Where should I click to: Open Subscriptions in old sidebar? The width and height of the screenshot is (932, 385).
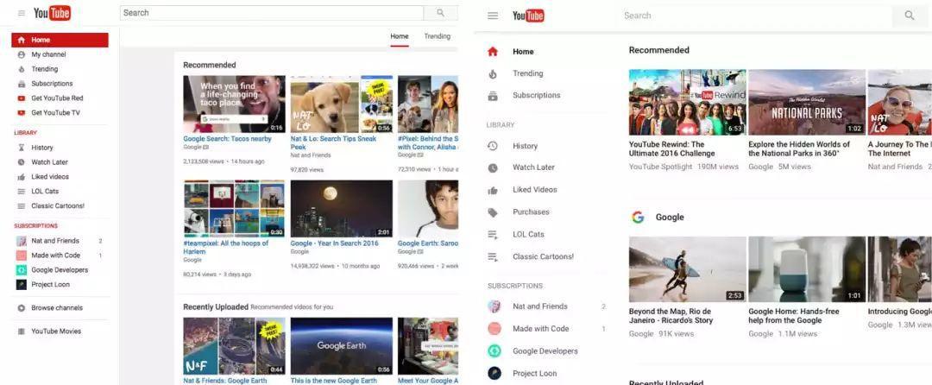pos(53,84)
